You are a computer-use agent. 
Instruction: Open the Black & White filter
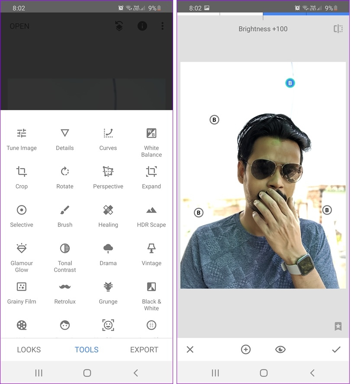coord(151,296)
